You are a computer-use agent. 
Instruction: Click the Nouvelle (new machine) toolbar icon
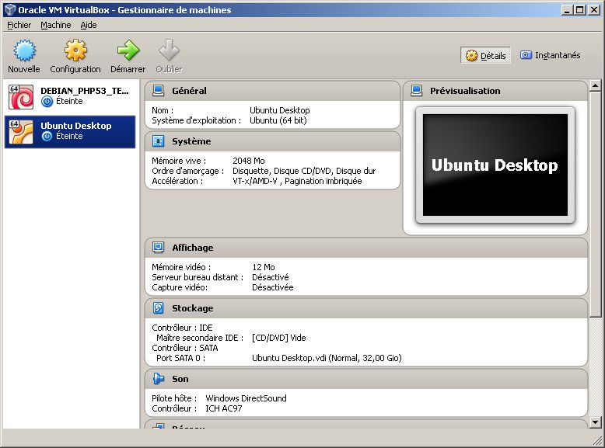24,50
